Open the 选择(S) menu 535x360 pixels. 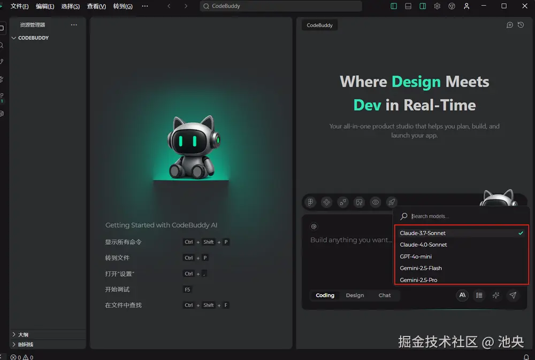(71, 6)
